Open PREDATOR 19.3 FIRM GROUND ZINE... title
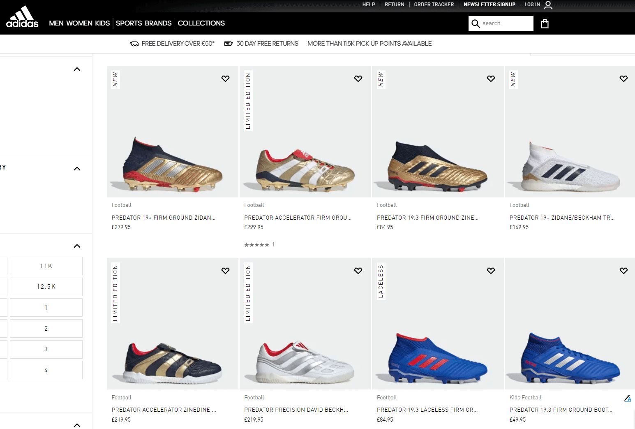Viewport: 635px width, 429px height. tap(428, 218)
